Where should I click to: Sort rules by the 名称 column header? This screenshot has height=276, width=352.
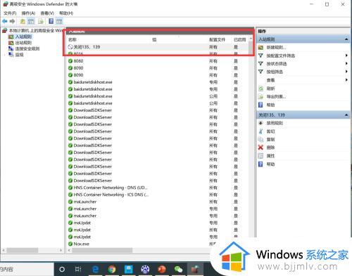pyautogui.click(x=73, y=39)
